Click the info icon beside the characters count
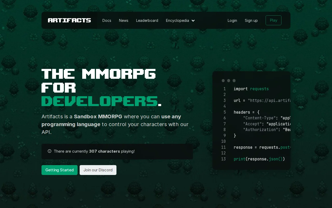 tap(50, 151)
